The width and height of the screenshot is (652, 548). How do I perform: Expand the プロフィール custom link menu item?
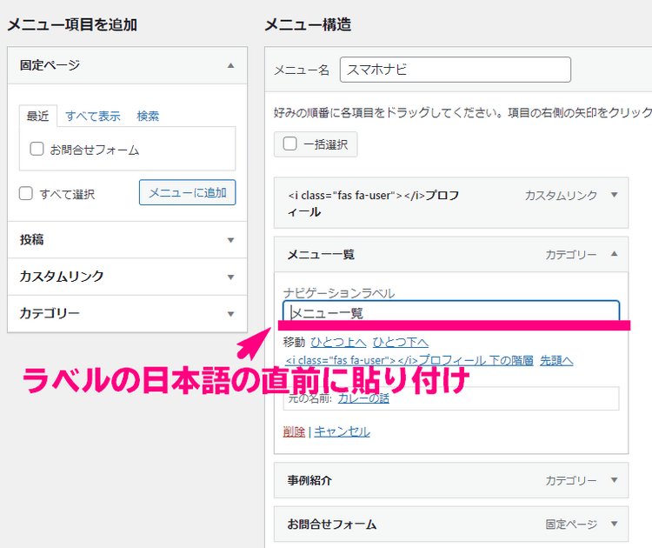pos(614,195)
